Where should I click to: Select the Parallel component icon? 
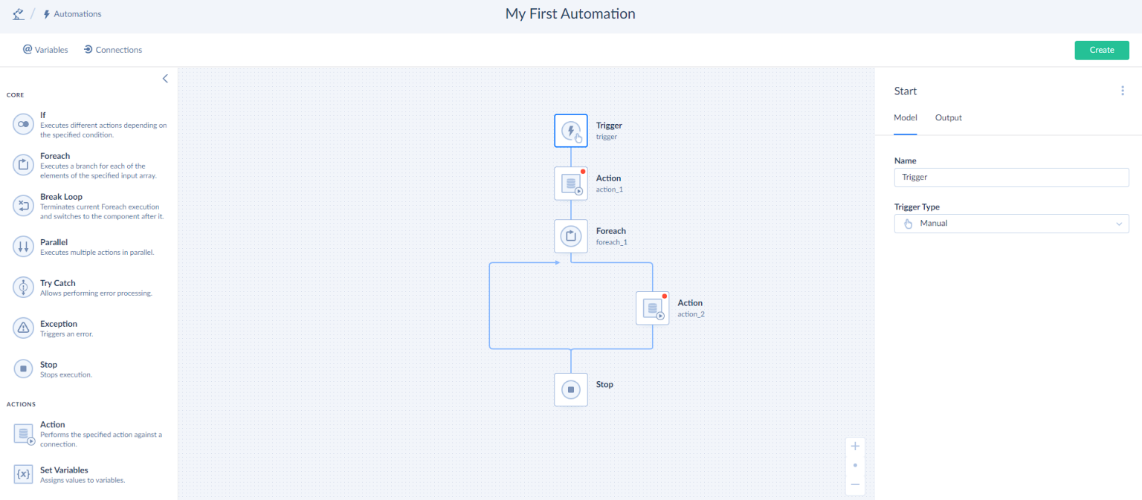24,247
